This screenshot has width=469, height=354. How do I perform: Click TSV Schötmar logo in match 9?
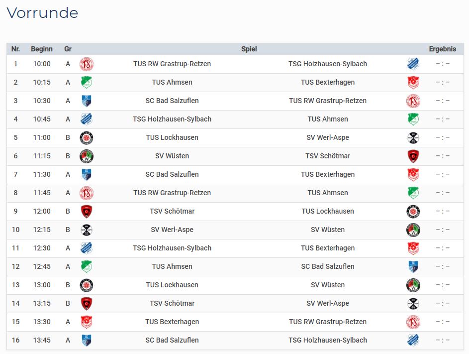87,211
